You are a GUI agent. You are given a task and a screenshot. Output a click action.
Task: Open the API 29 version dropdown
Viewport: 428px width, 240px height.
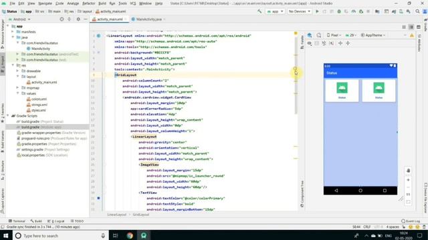[350, 35]
